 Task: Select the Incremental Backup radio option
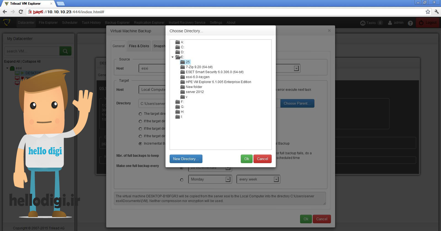coord(140,144)
